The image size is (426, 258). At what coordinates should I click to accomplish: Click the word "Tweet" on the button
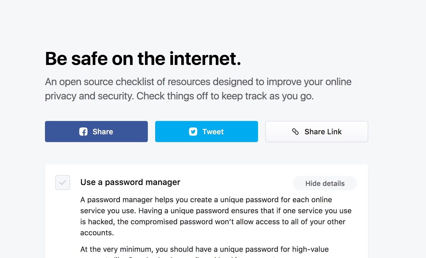coord(213,132)
